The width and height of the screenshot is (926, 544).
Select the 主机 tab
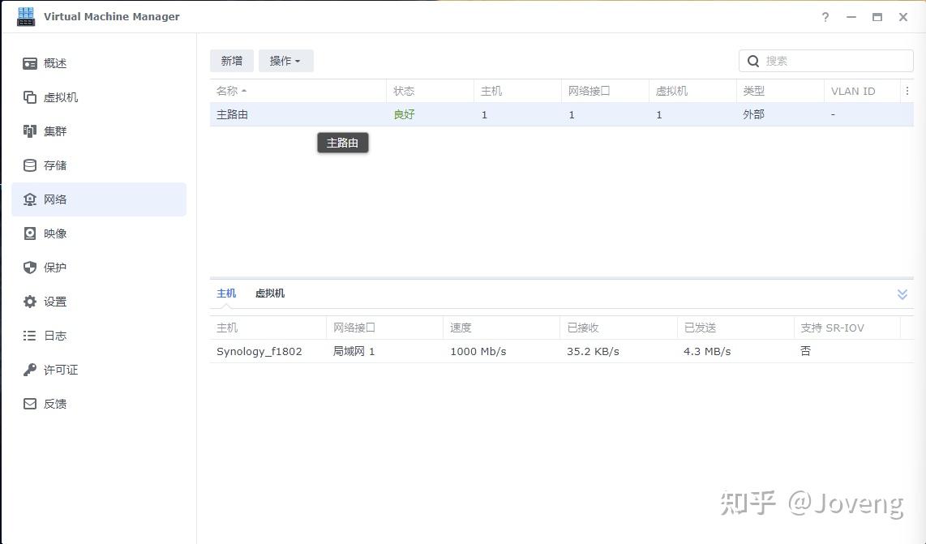click(x=225, y=293)
